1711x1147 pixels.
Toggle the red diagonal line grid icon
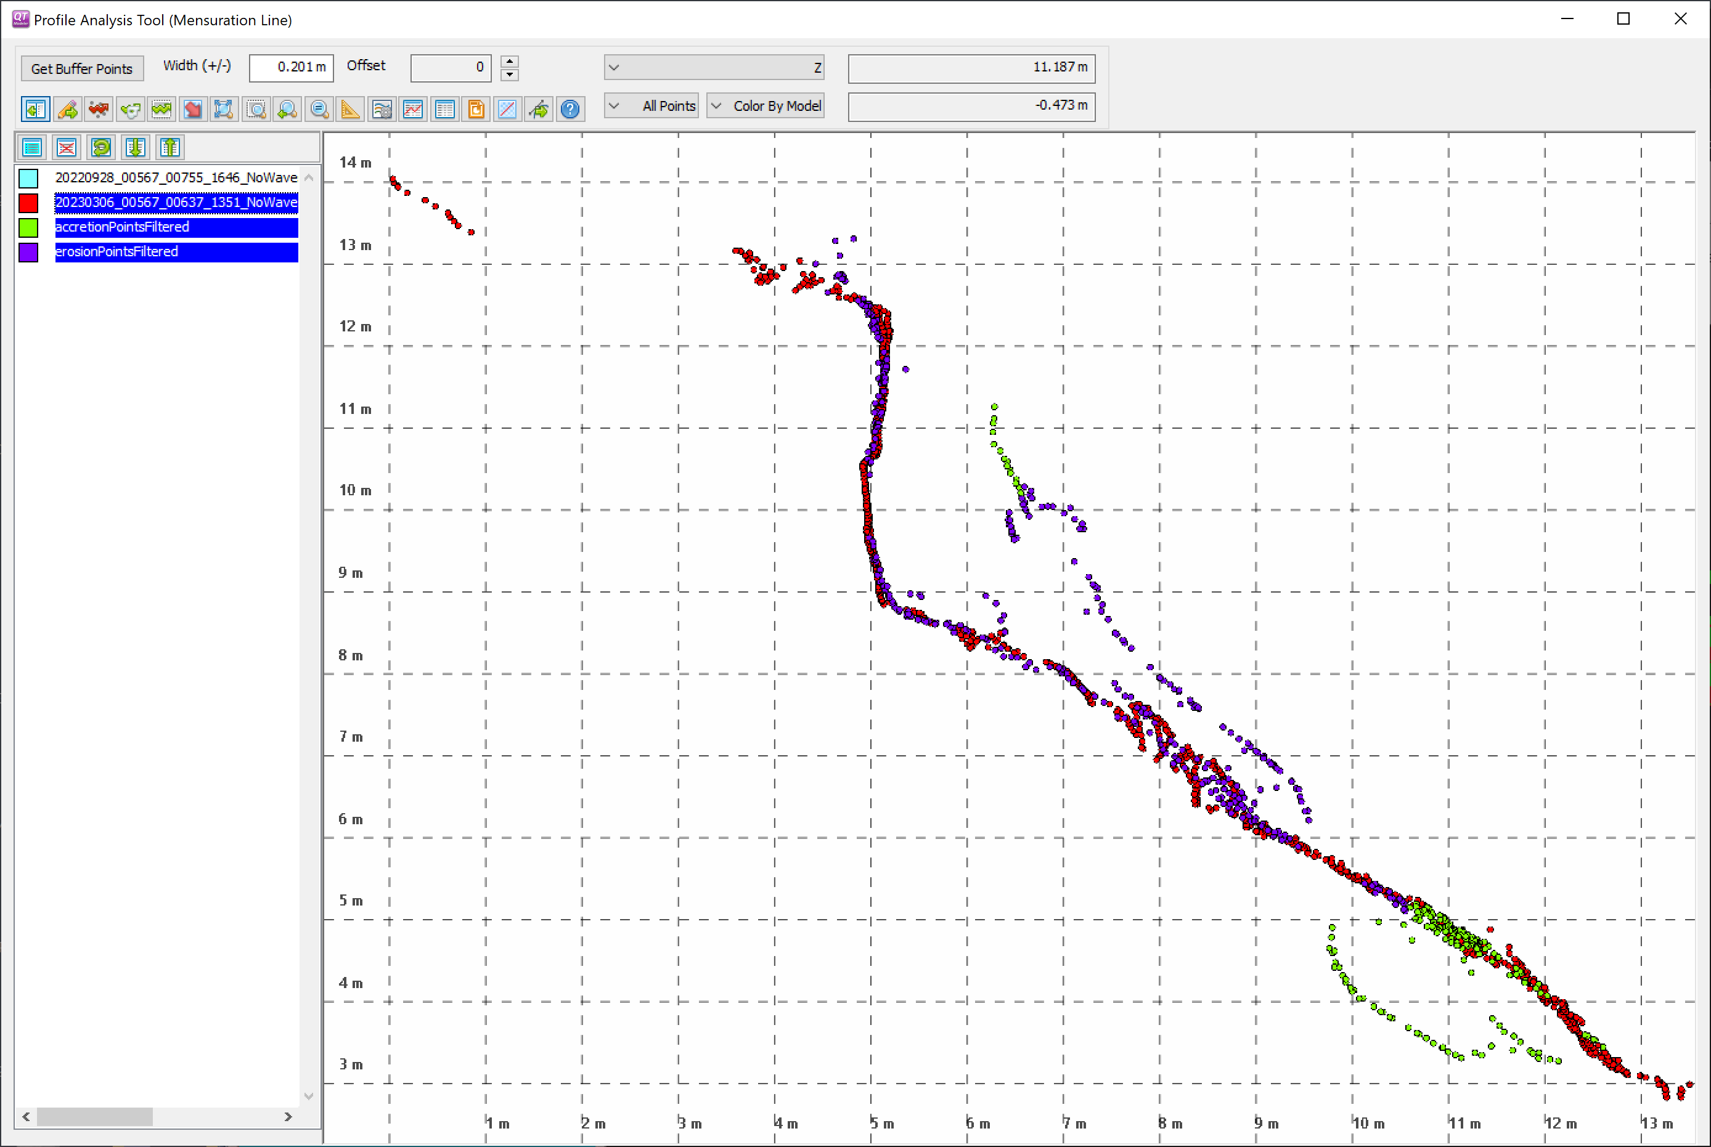[x=507, y=110]
